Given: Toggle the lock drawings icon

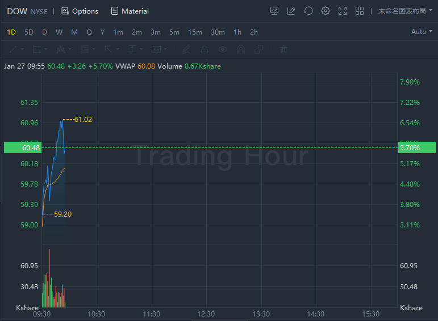Looking at the screenshot, I should pyautogui.click(x=205, y=50).
